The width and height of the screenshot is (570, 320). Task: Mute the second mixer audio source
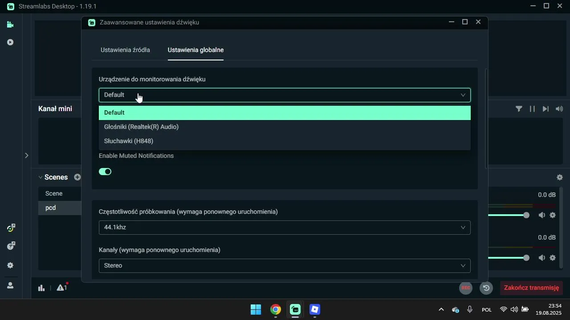(541, 258)
